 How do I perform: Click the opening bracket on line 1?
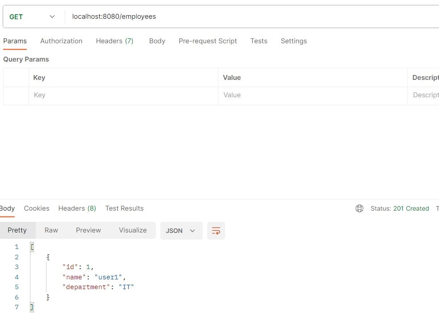[32, 247]
